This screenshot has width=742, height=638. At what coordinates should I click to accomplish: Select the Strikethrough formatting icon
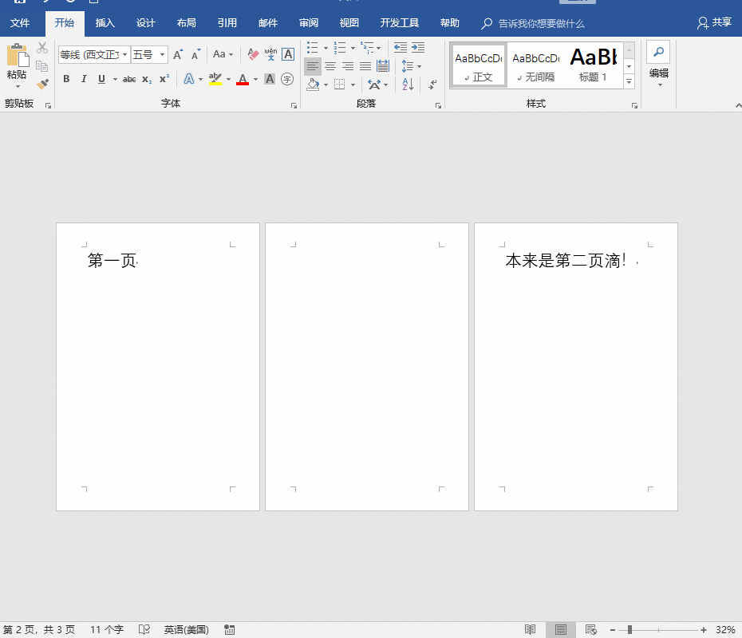tap(129, 79)
